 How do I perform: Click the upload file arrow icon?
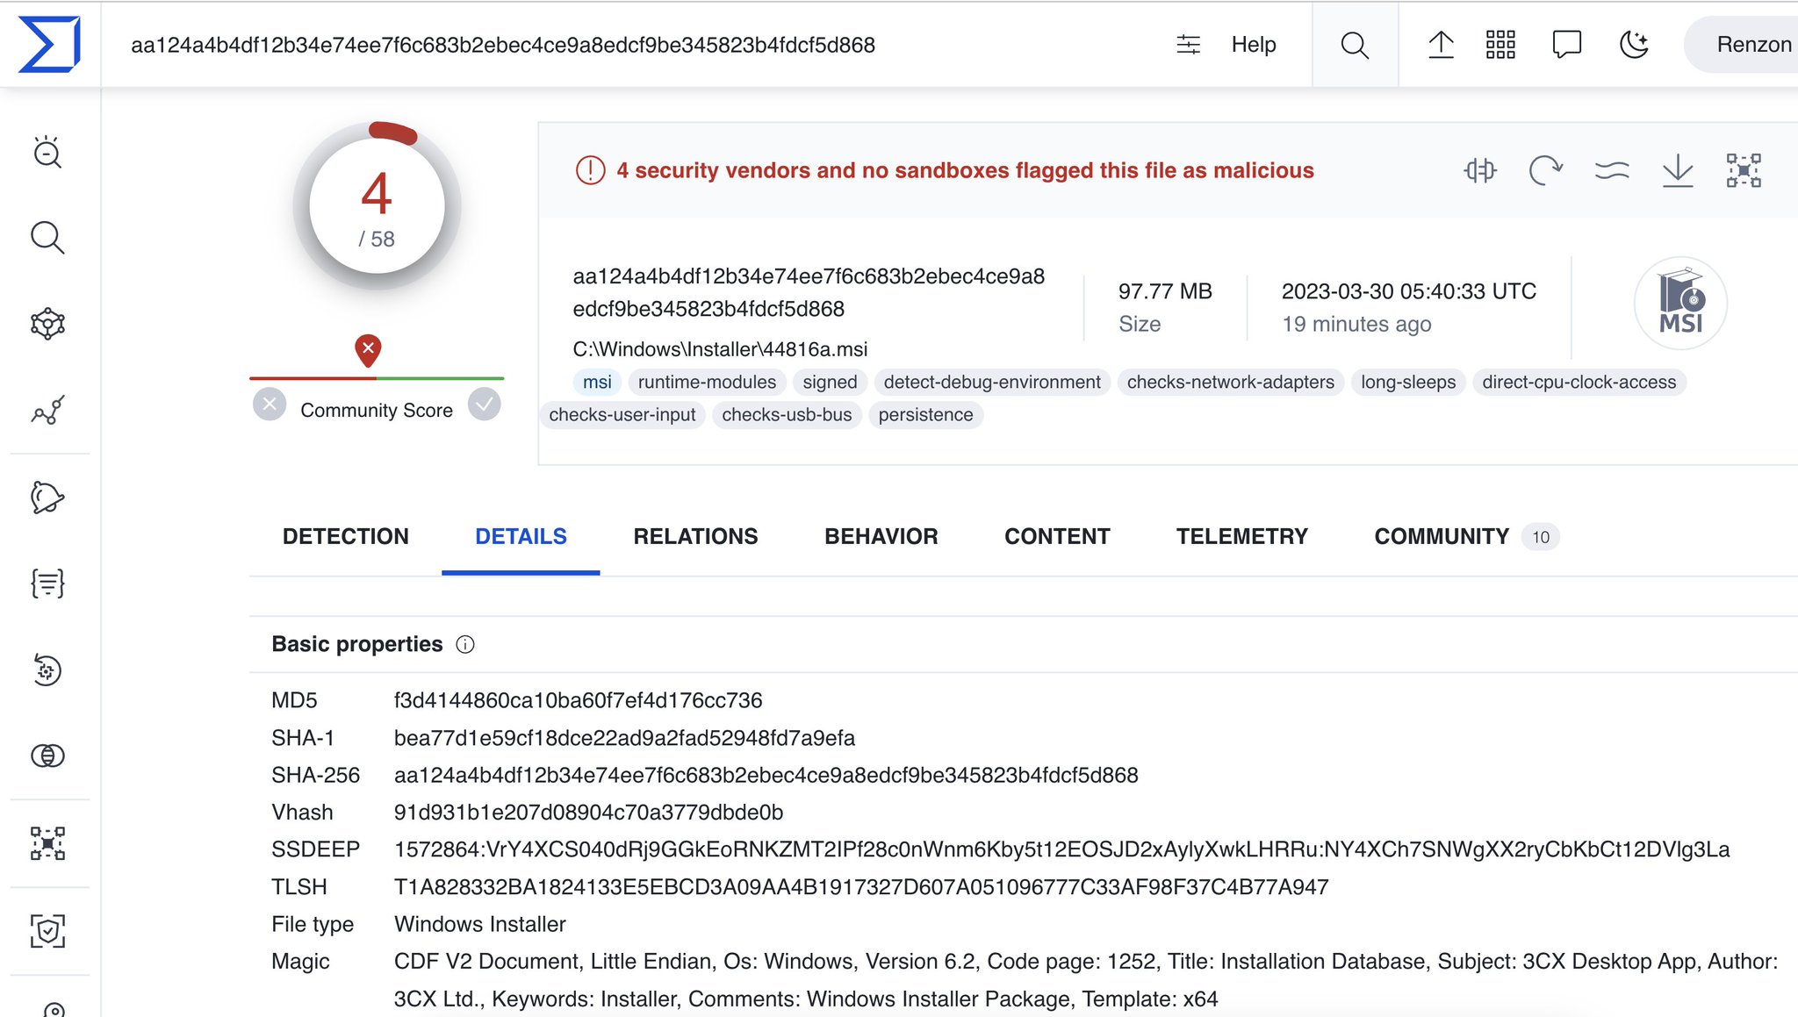point(1441,45)
